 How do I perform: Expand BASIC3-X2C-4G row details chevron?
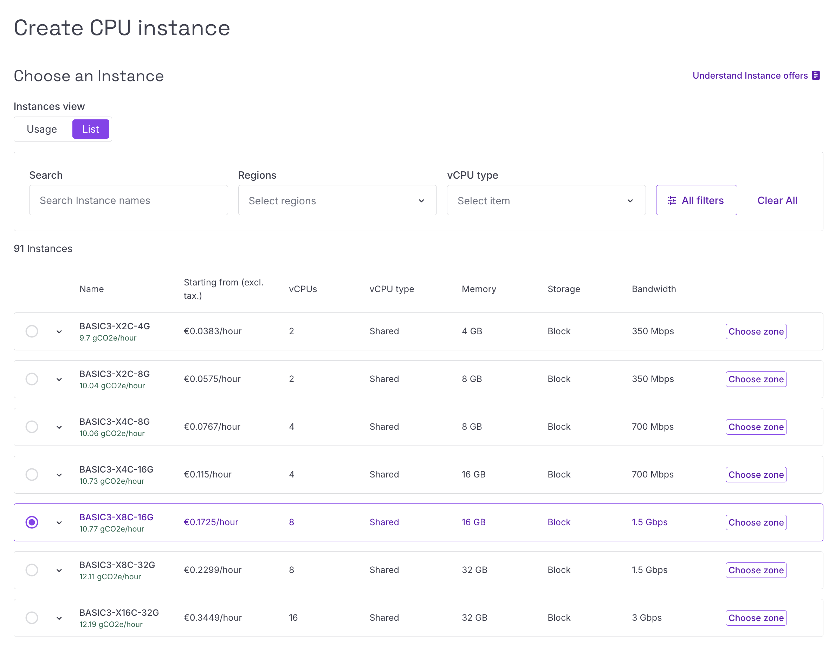point(59,331)
